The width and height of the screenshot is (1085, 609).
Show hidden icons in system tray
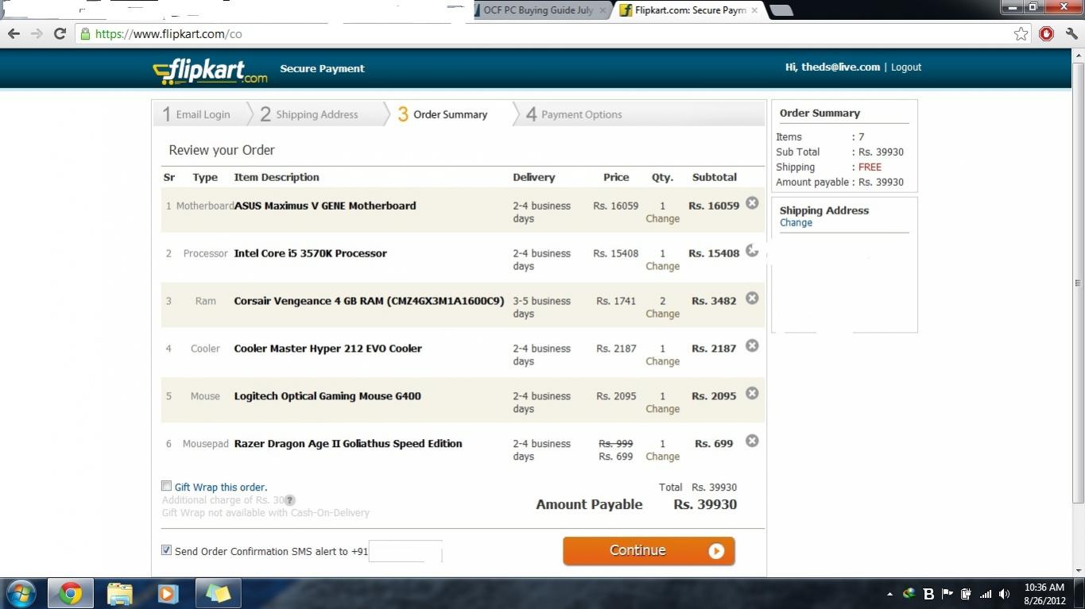(x=889, y=594)
